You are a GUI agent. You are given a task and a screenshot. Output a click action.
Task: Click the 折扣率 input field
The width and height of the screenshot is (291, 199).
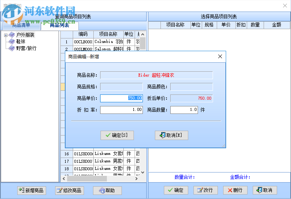(121, 110)
